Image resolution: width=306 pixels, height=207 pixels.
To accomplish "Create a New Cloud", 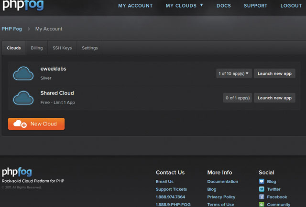I will (36, 124).
